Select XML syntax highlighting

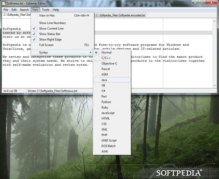coord(112,129)
